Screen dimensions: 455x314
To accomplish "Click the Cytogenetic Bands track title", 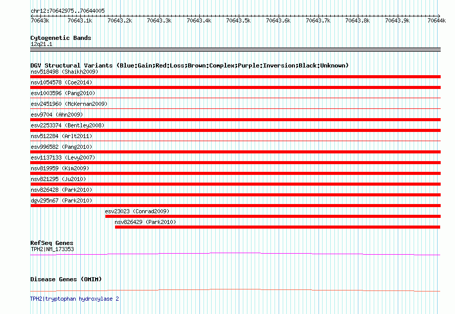I will point(61,38).
